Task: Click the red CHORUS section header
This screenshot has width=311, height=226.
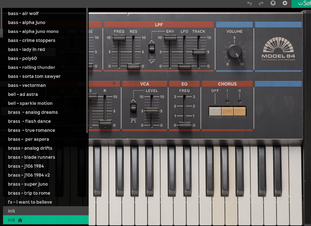Action: click(227, 84)
